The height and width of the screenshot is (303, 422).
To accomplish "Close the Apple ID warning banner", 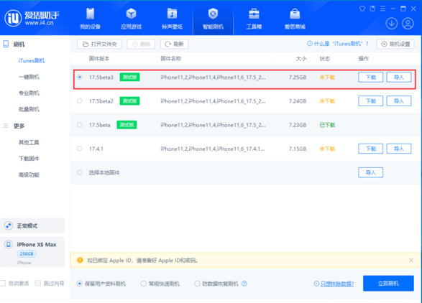I will pos(411,260).
